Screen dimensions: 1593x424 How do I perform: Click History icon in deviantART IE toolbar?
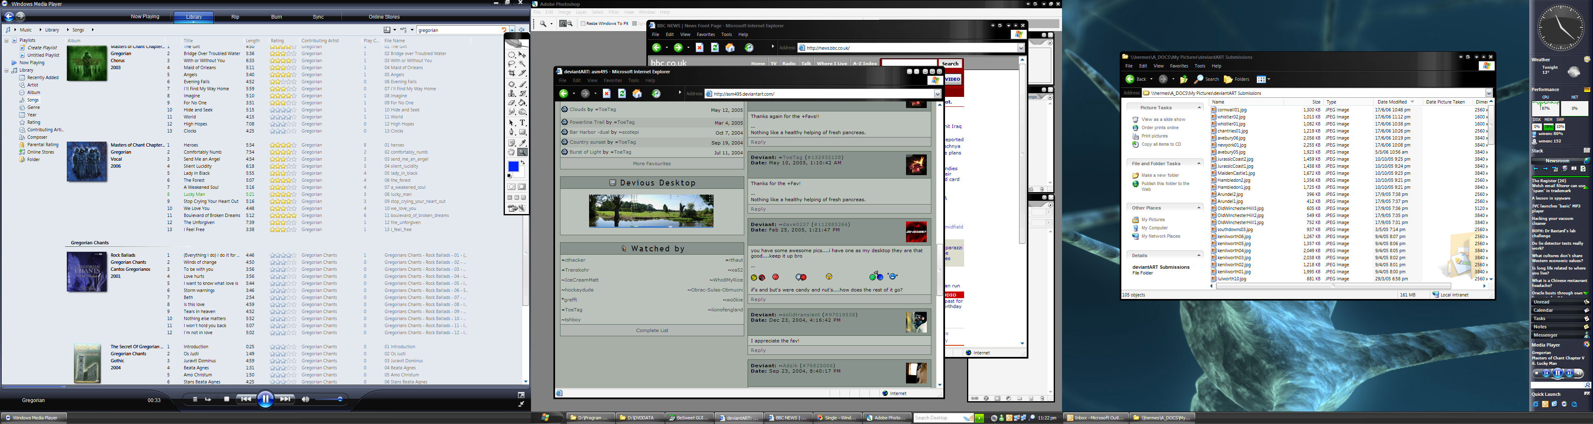click(x=656, y=94)
